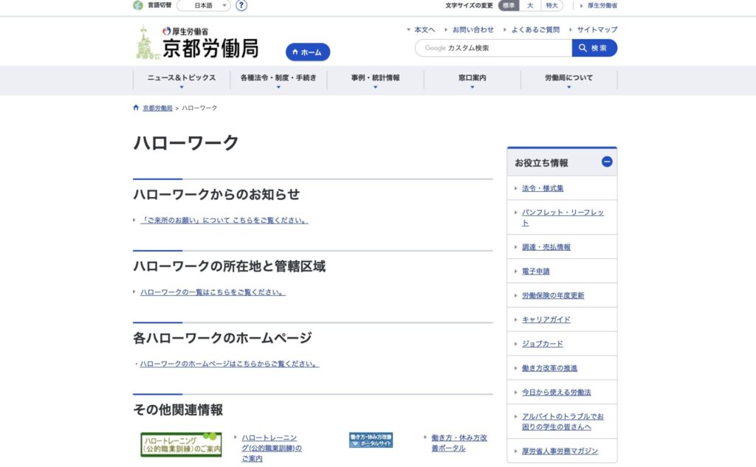Expand the ニュース＆トピックス menu
The height and width of the screenshot is (467, 756).
181,78
